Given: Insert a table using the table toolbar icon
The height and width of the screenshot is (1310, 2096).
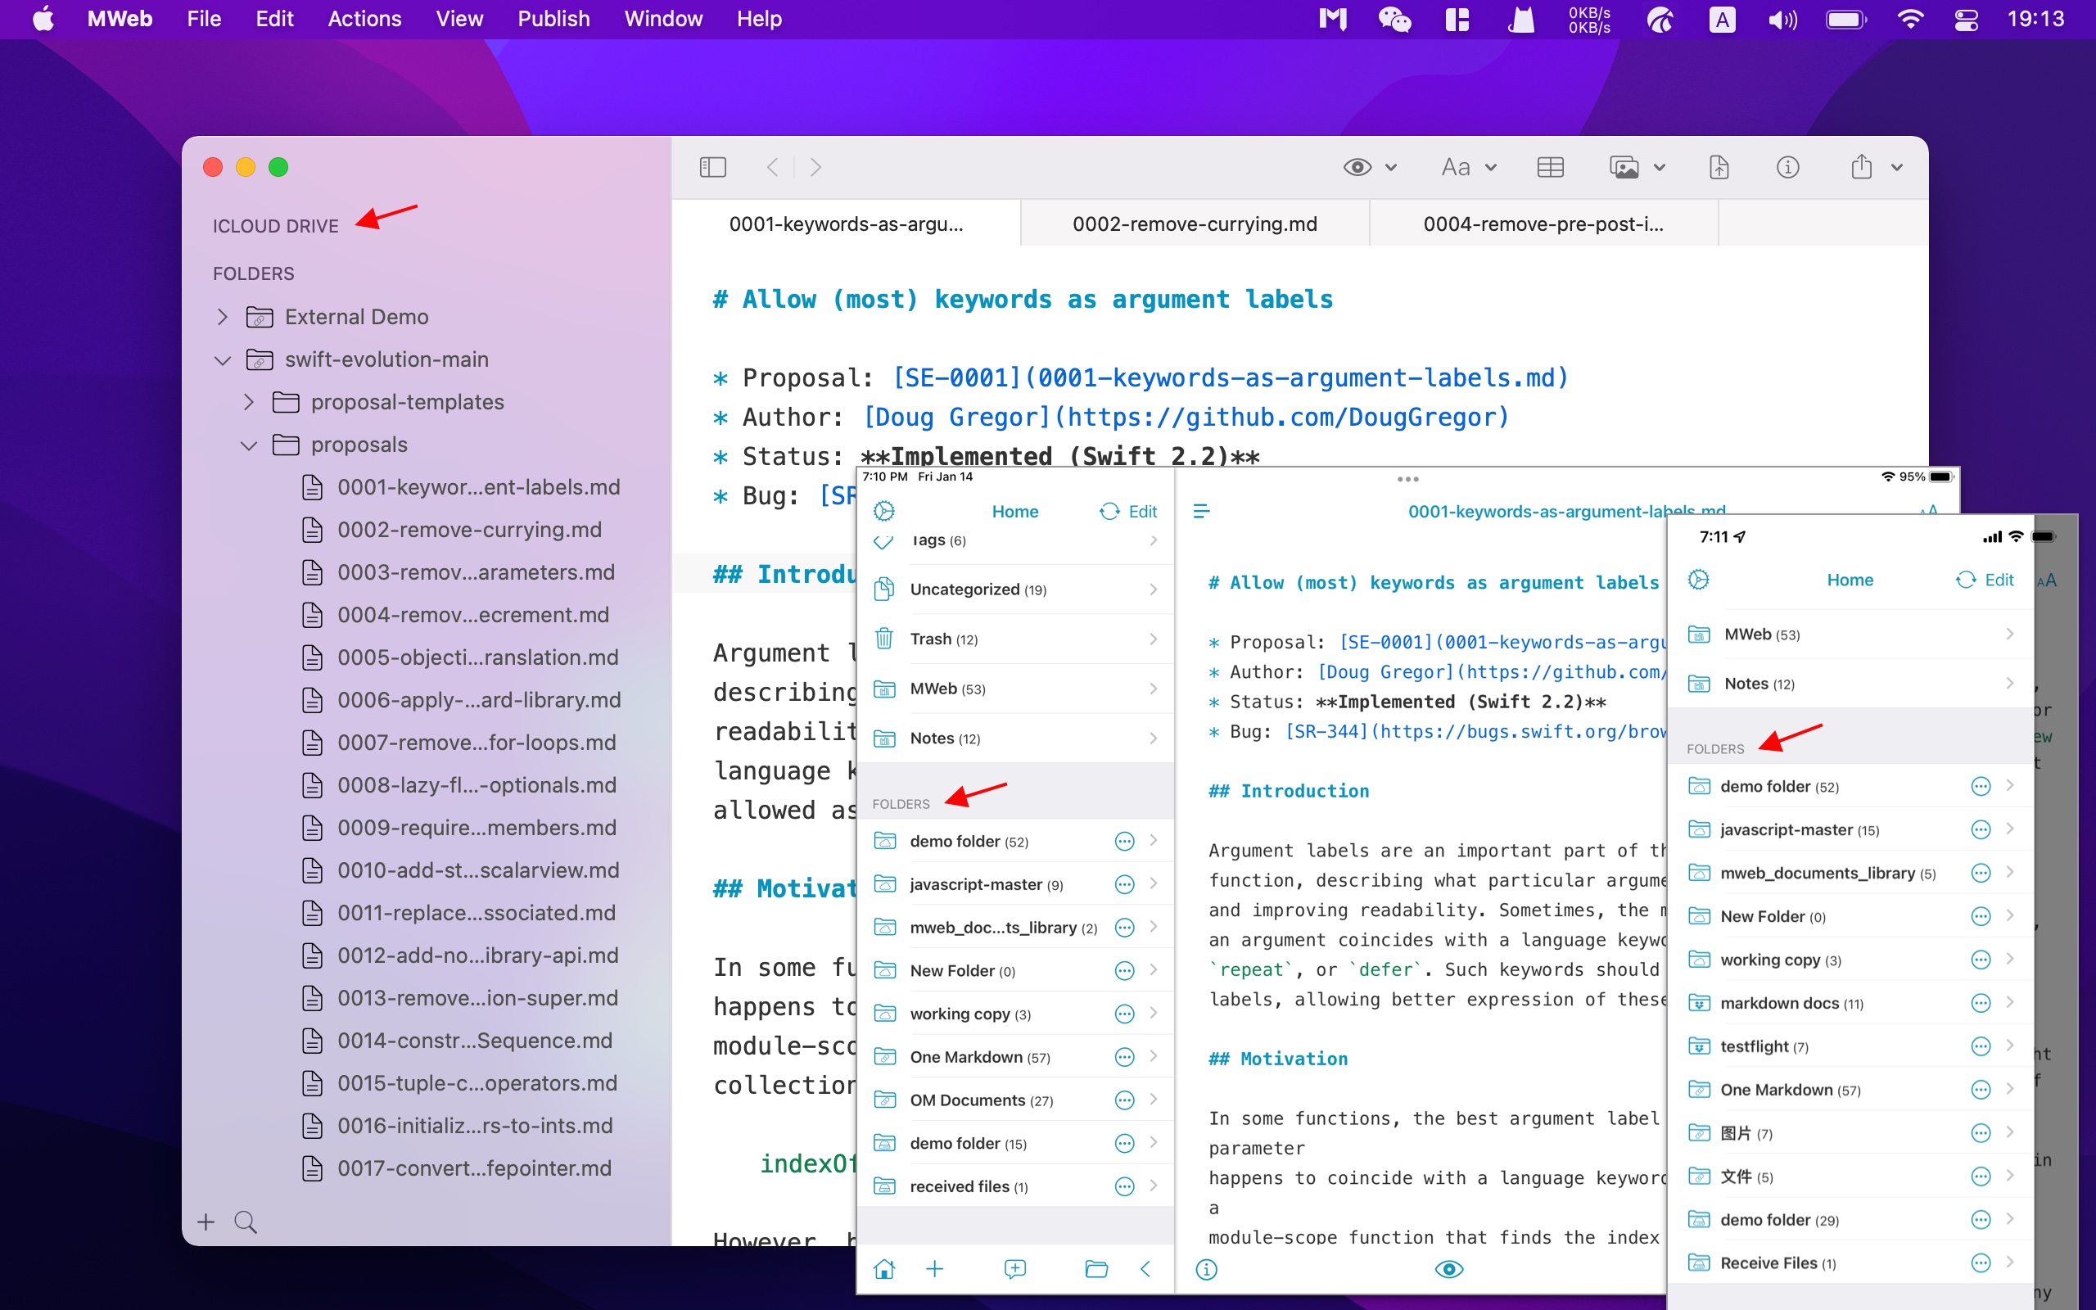Looking at the screenshot, I should click(1549, 166).
